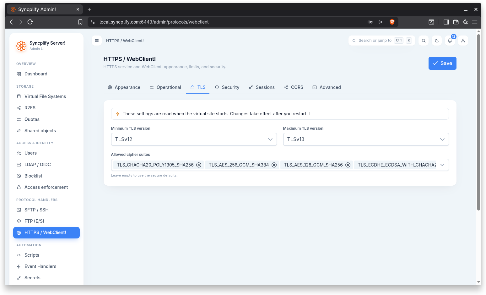Remove TLS_CHACHA20_POLY1305_SHA256 cipher suite
The width and height of the screenshot is (486, 295).
tap(199, 165)
